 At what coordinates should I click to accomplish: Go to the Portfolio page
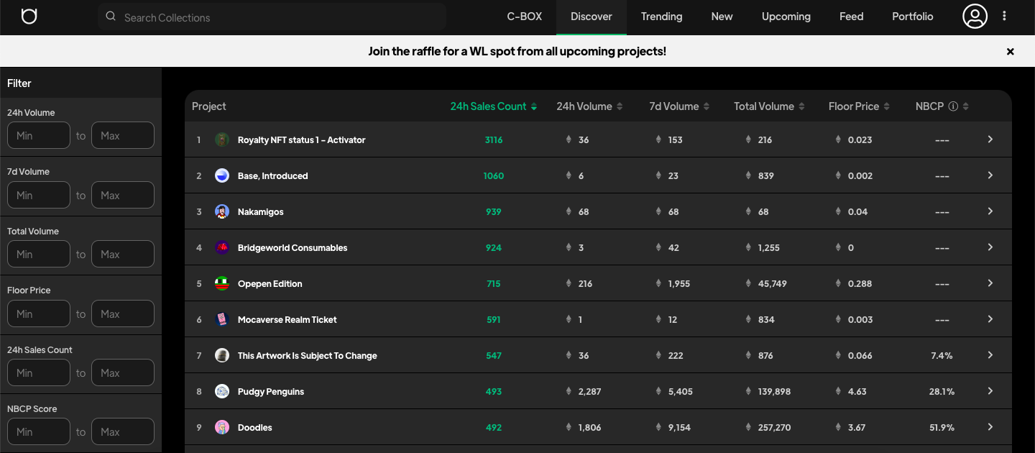(912, 17)
